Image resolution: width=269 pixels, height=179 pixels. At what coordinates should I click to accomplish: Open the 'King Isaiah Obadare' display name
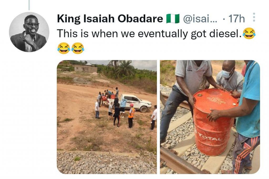[110, 19]
